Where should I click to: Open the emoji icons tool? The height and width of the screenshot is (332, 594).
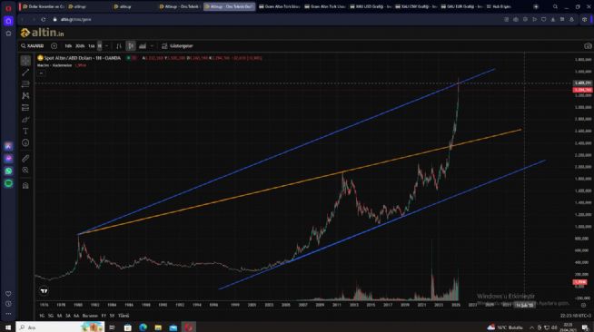(x=25, y=143)
